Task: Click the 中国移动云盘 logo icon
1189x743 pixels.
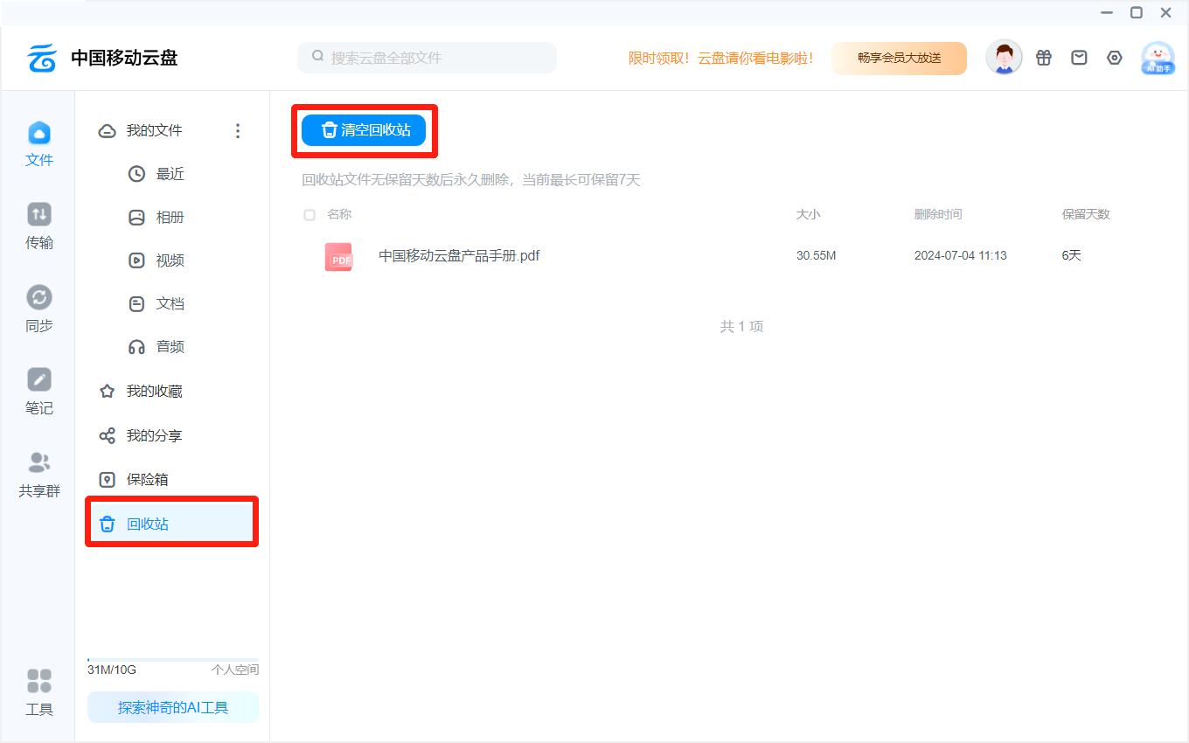Action: [x=42, y=59]
